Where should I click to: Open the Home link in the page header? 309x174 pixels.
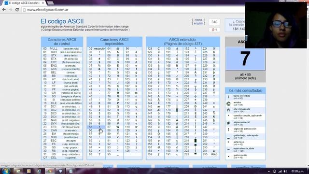(198, 20)
